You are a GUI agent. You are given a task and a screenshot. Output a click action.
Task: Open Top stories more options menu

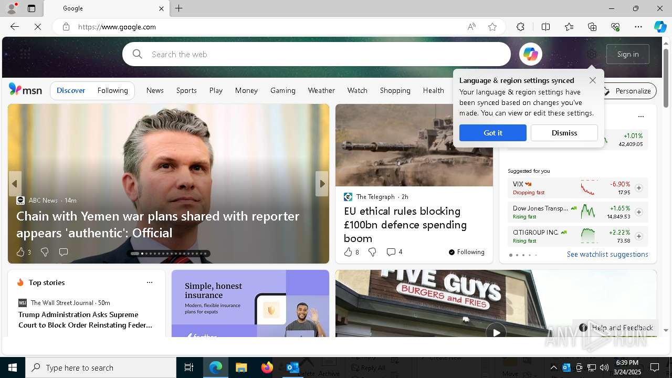(150, 282)
